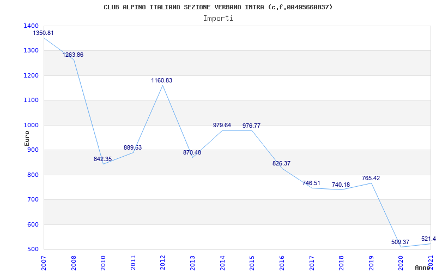Screen dimensions: 436x273
Task: Select the 976.77 data label
Action: (x=251, y=126)
